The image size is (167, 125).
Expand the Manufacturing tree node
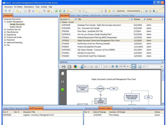(x=5, y=32)
